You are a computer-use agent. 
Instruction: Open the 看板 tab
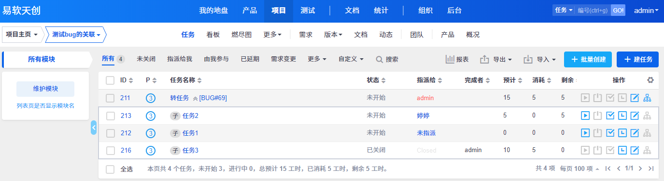(x=213, y=35)
